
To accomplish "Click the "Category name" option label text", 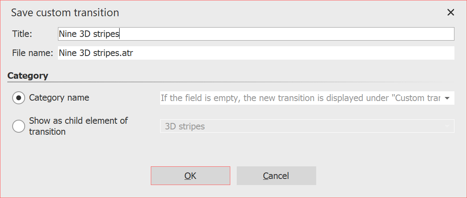I will tap(59, 98).
